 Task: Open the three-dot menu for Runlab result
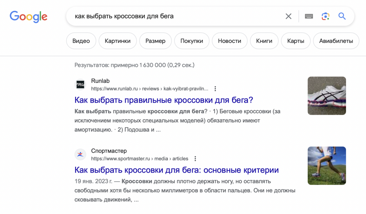point(215,89)
